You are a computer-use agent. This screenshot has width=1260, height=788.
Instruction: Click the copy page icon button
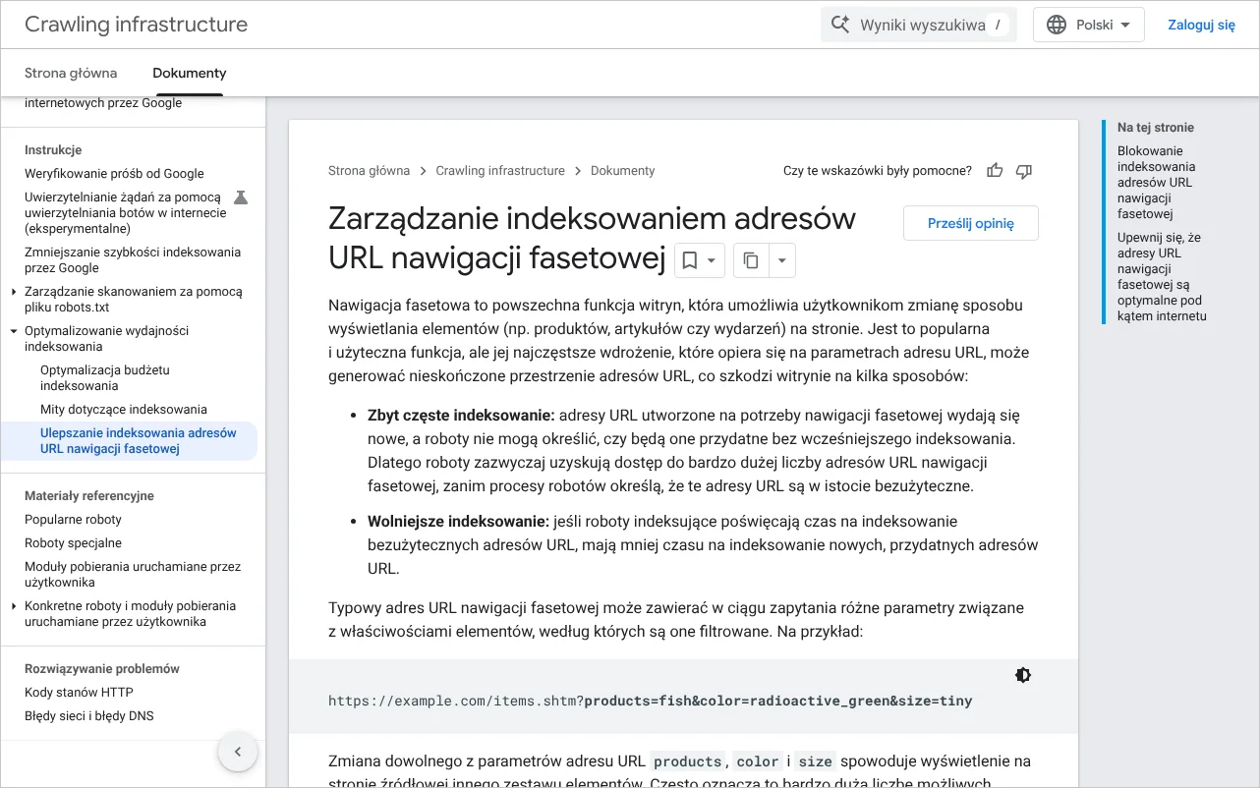751,260
